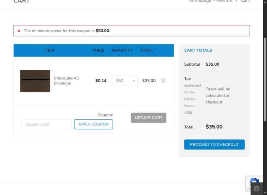The height and width of the screenshot is (195, 267).
Task: Click the ITEM column header
Action: [x=49, y=50]
